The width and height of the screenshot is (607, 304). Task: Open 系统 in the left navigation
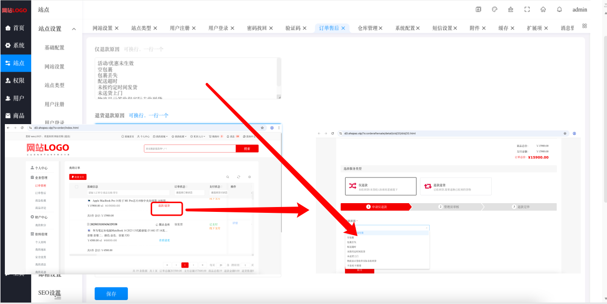coord(16,46)
